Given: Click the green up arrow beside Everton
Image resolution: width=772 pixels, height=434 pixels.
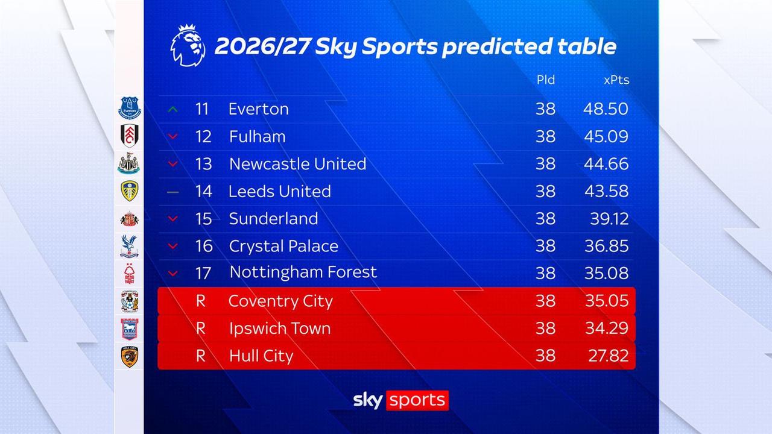Looking at the screenshot, I should [173, 109].
